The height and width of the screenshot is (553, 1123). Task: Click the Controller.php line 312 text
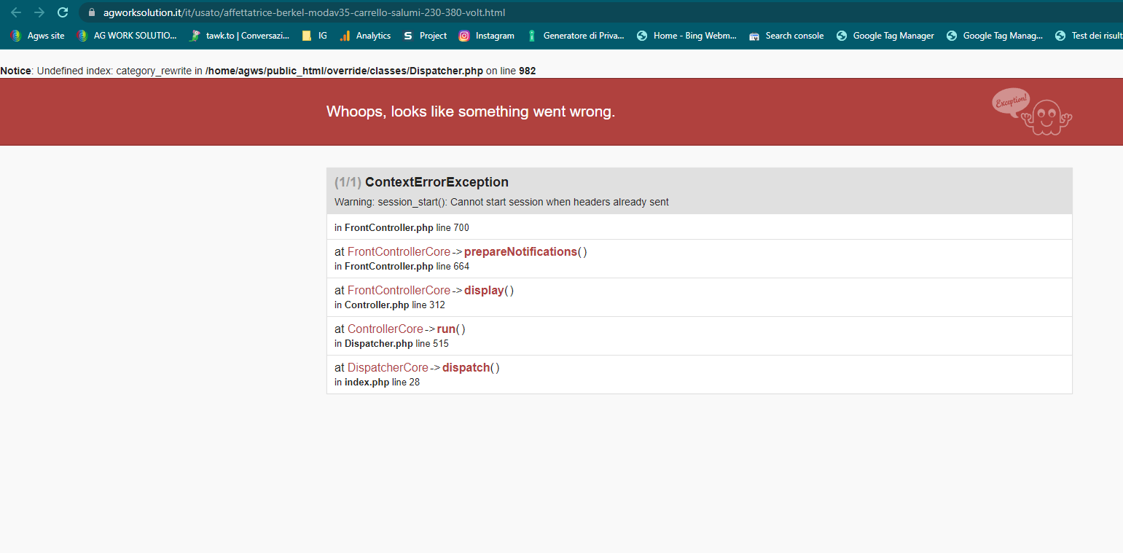click(x=389, y=305)
